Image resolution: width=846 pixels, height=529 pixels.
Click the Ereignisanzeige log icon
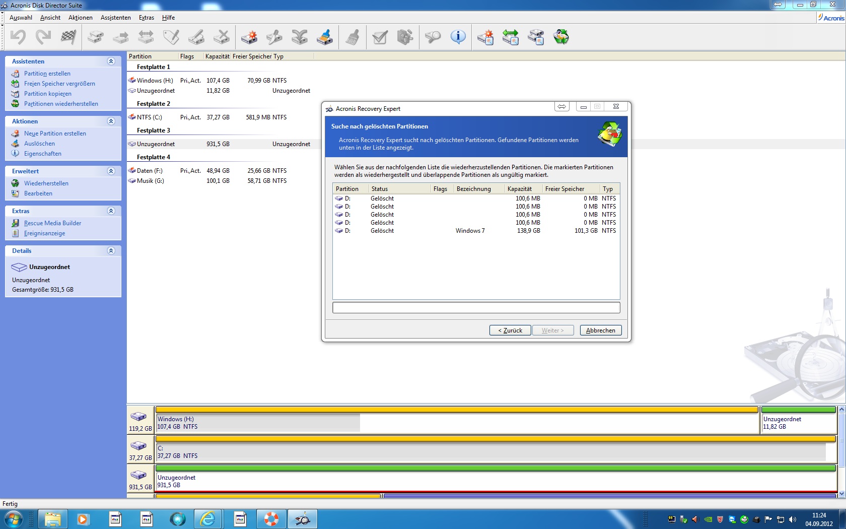click(16, 233)
